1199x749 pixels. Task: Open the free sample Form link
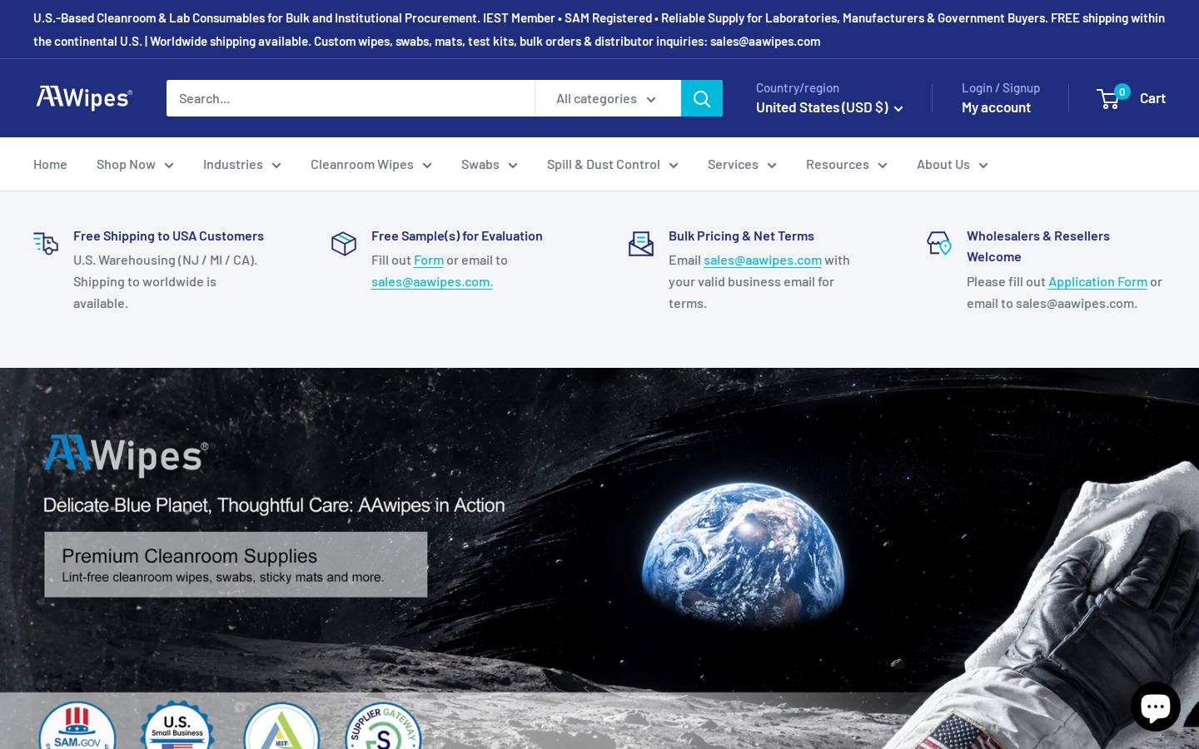pos(429,260)
